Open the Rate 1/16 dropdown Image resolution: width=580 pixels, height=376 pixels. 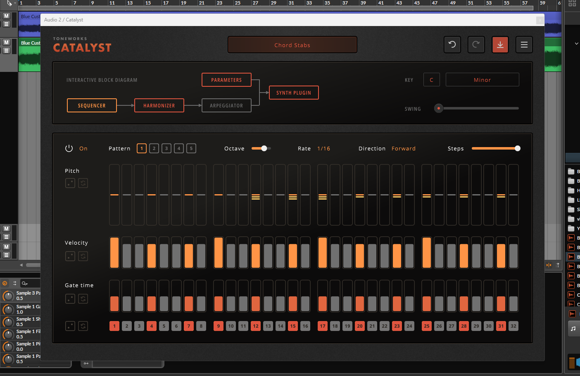click(324, 148)
